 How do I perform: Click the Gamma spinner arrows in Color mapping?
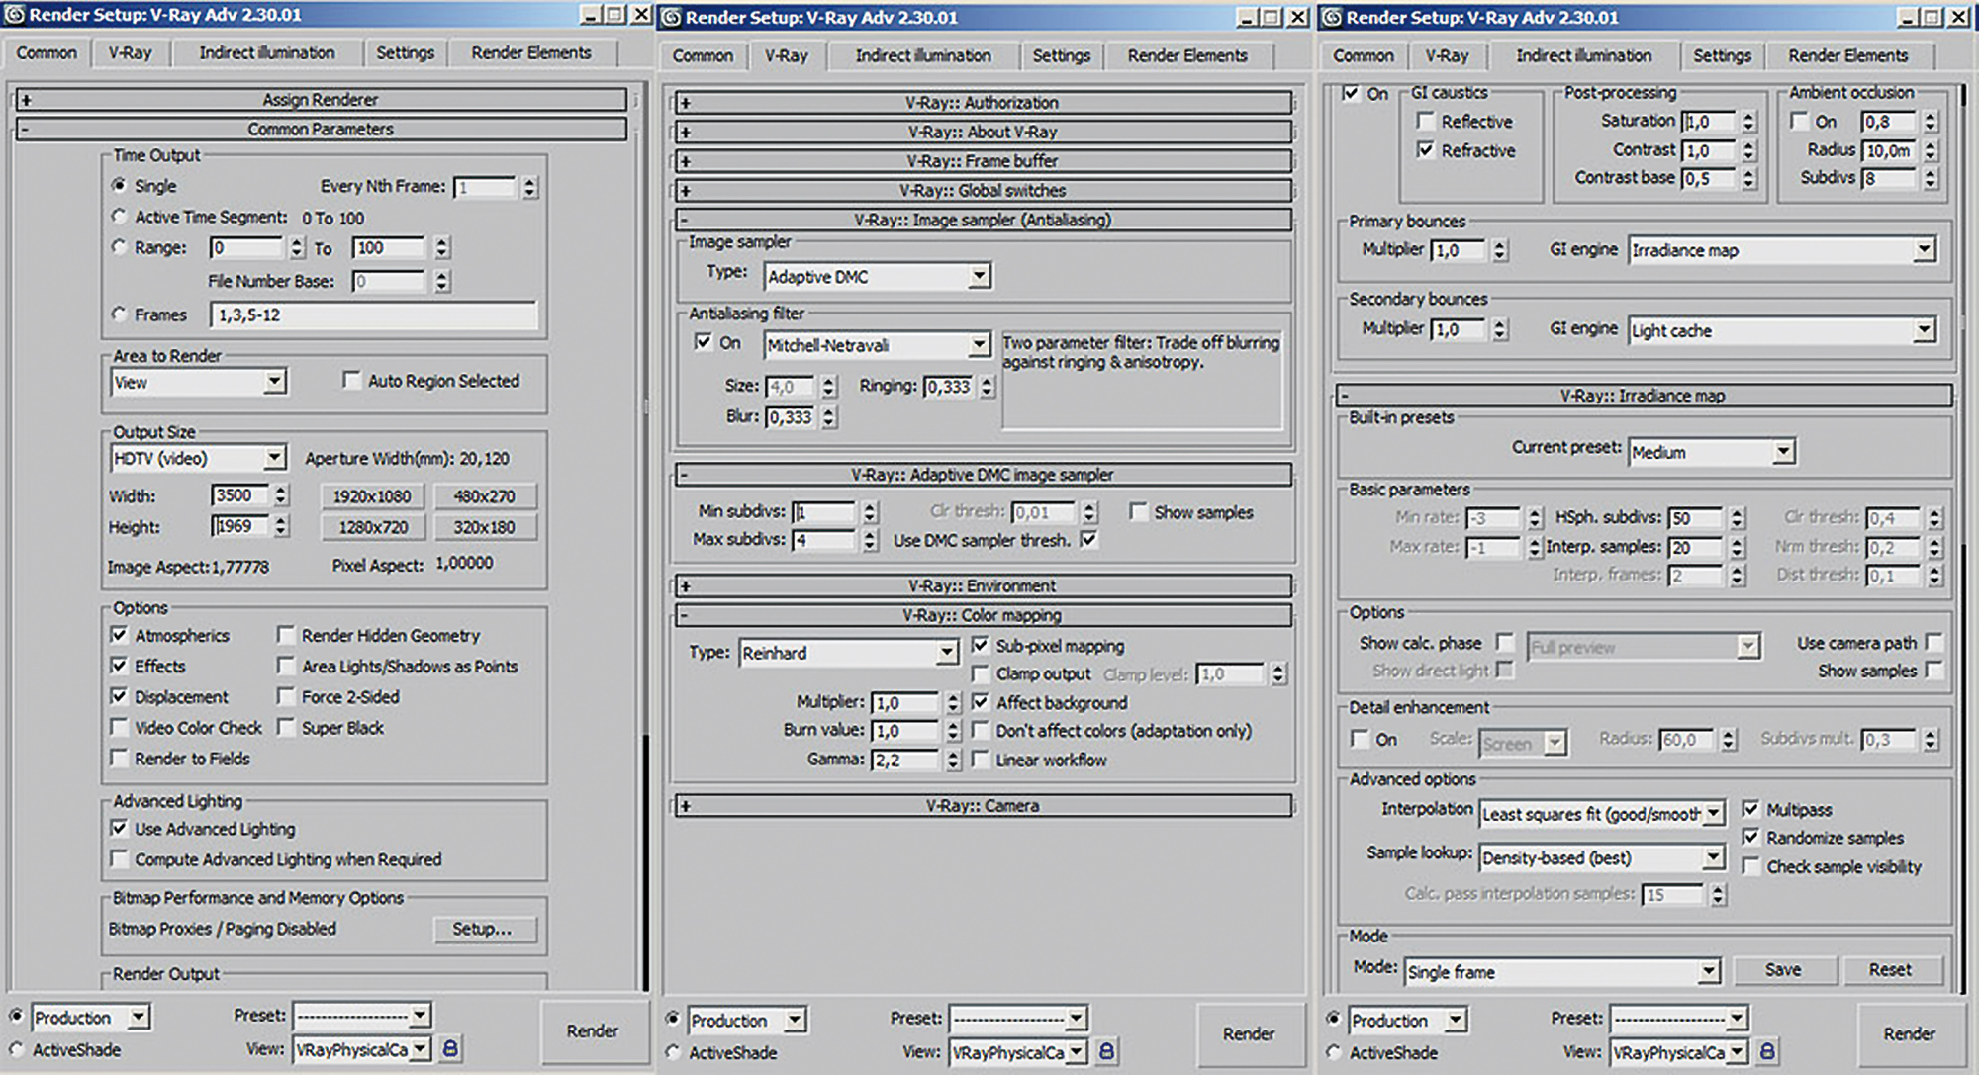pyautogui.click(x=952, y=760)
